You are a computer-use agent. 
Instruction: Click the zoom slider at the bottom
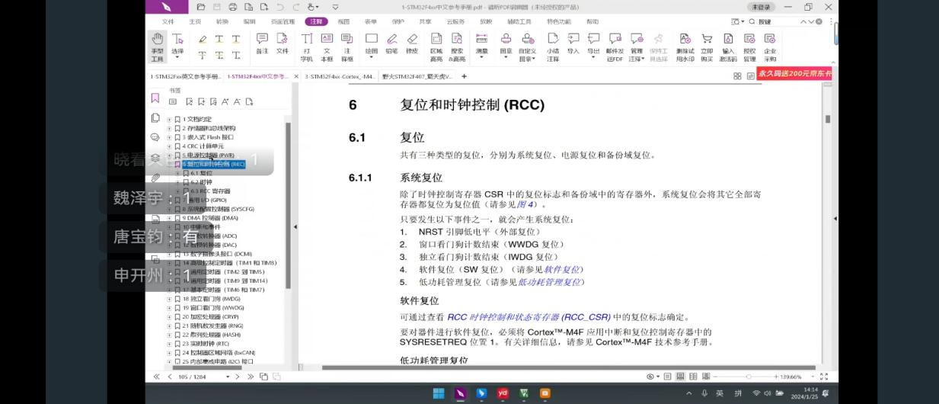coord(749,377)
